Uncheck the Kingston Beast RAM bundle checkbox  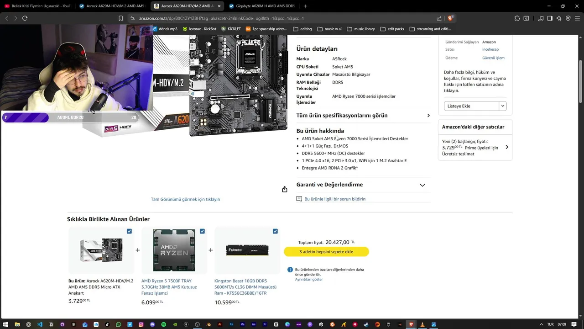[275, 231]
